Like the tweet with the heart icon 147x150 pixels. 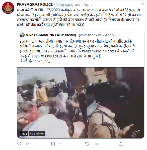87,144
